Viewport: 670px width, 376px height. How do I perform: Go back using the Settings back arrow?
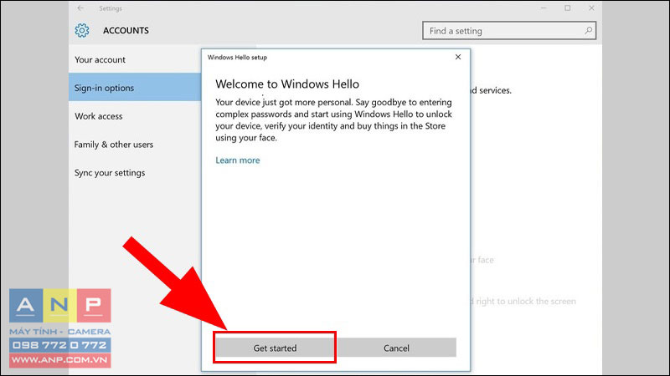coord(80,8)
